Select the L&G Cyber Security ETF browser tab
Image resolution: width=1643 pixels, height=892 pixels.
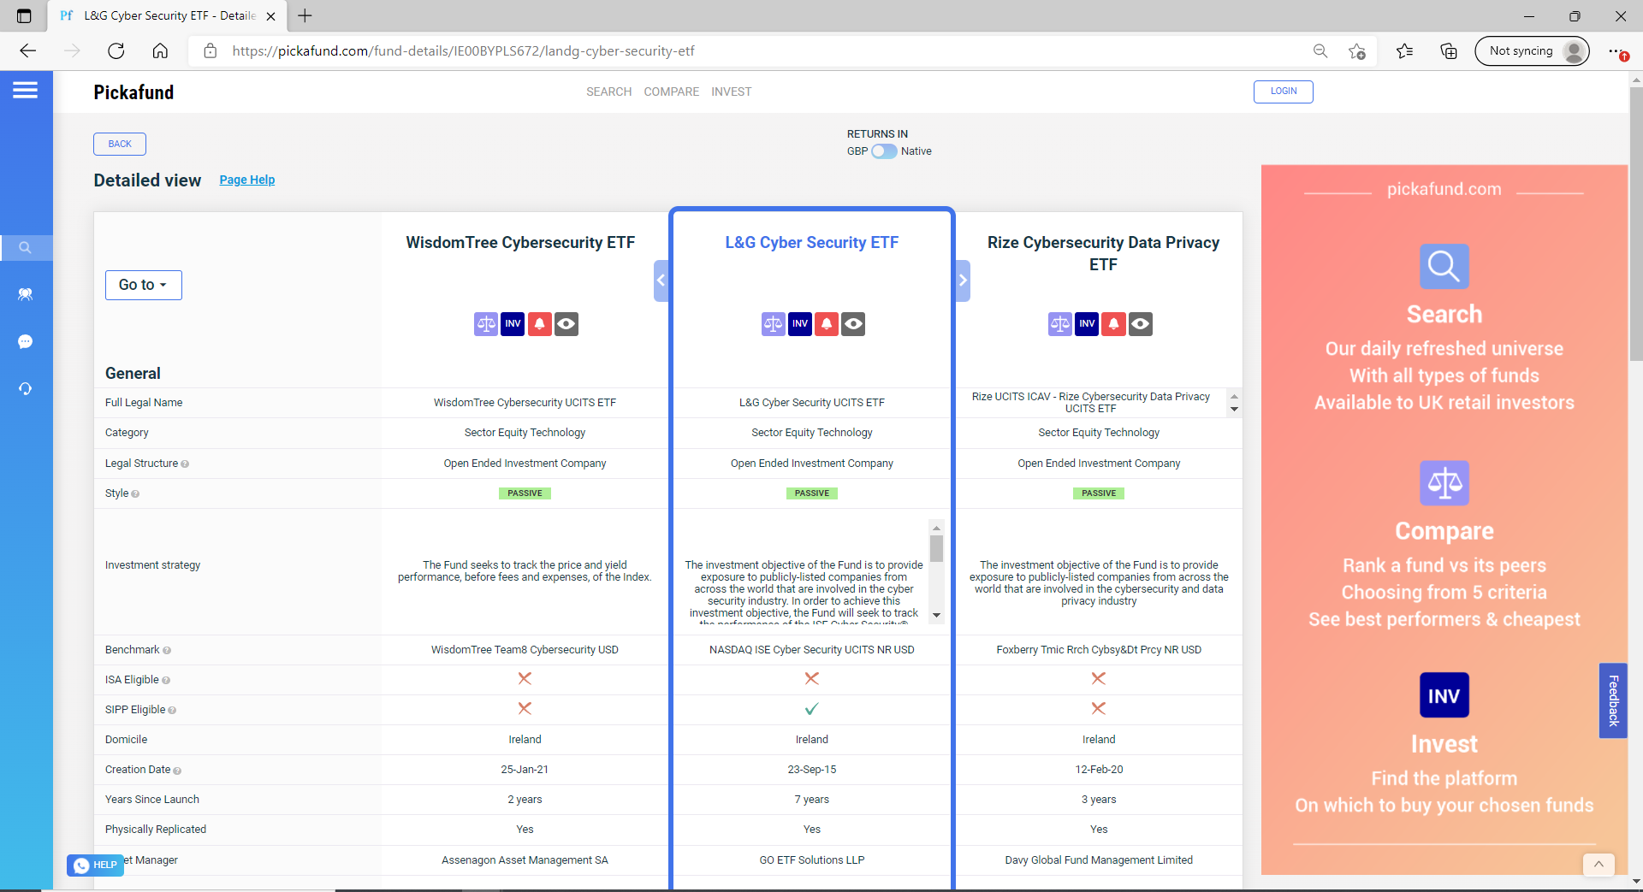pos(169,16)
